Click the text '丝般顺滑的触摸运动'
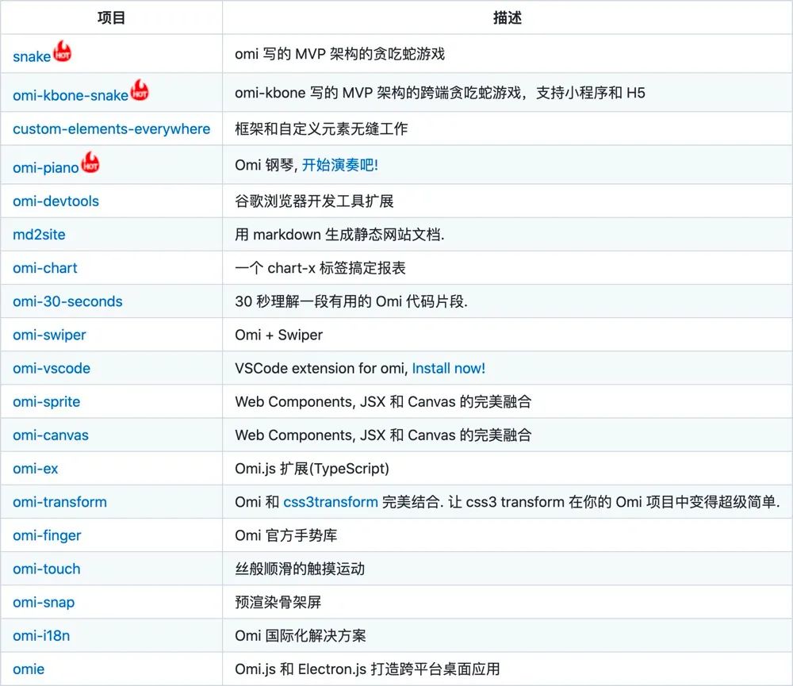 [x=300, y=569]
